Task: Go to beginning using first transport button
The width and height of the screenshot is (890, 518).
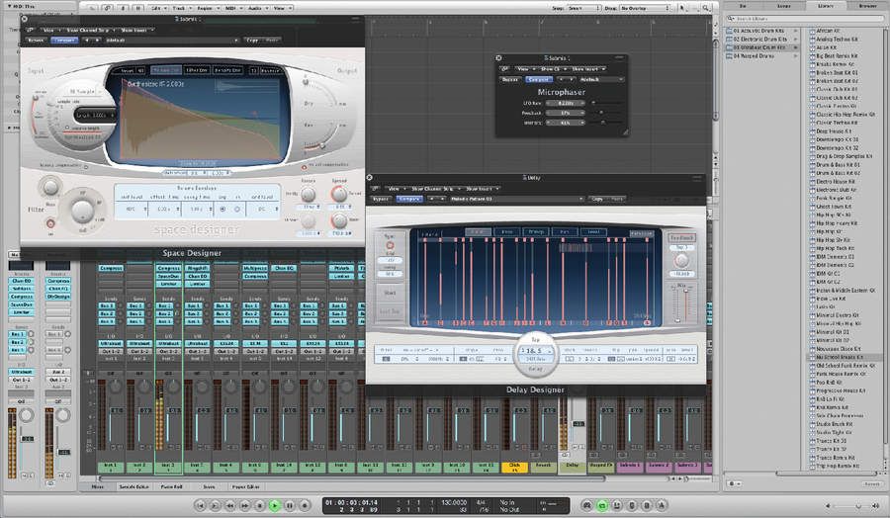Action: [x=200, y=504]
